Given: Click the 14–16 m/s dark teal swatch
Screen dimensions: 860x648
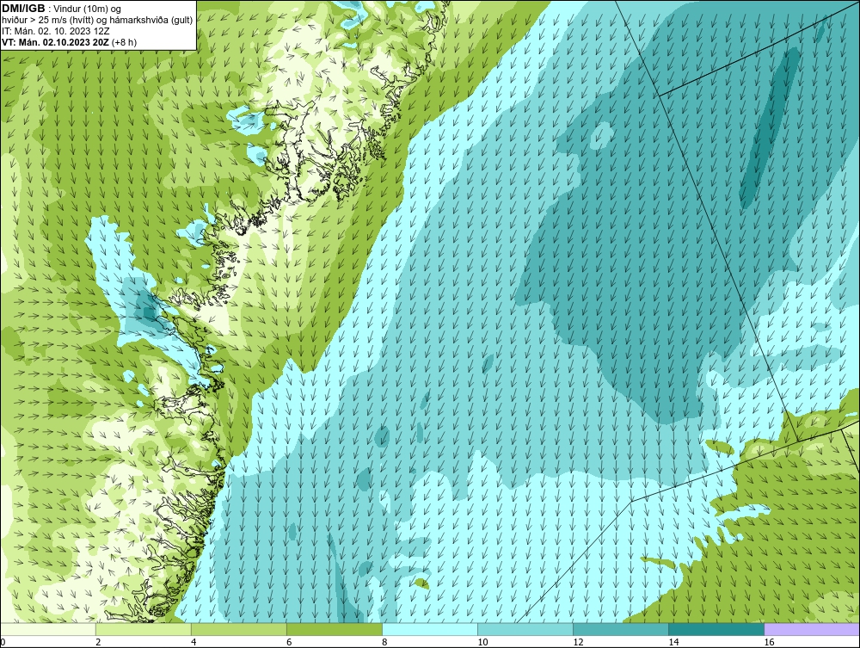Looking at the screenshot, I should 716,629.
